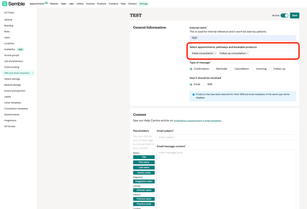Insert the Patient email placeholder tag
The height and width of the screenshot is (209, 307).
144,173
